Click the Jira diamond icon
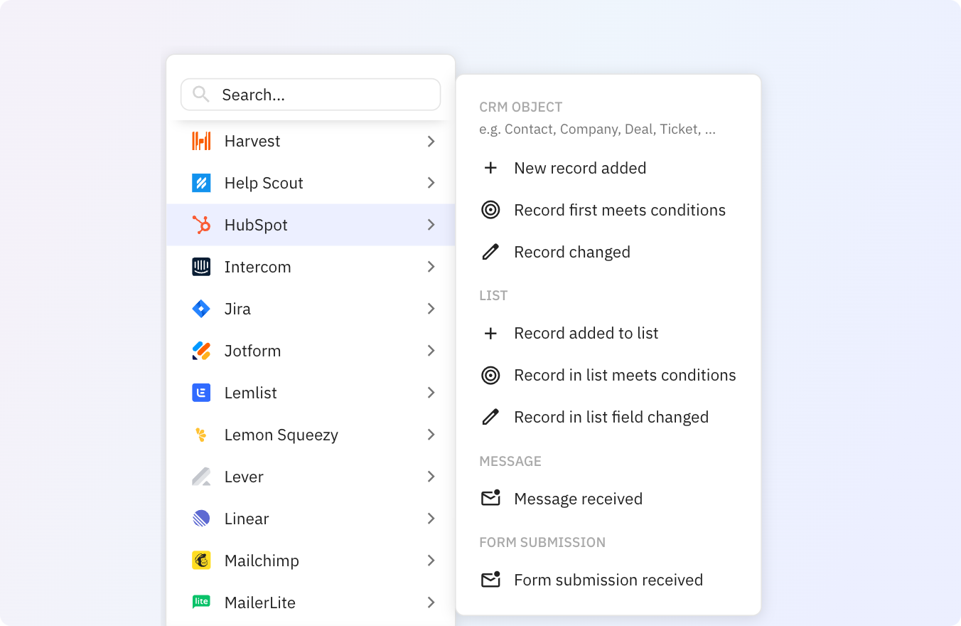Screen dimensions: 961x626 click(x=201, y=309)
